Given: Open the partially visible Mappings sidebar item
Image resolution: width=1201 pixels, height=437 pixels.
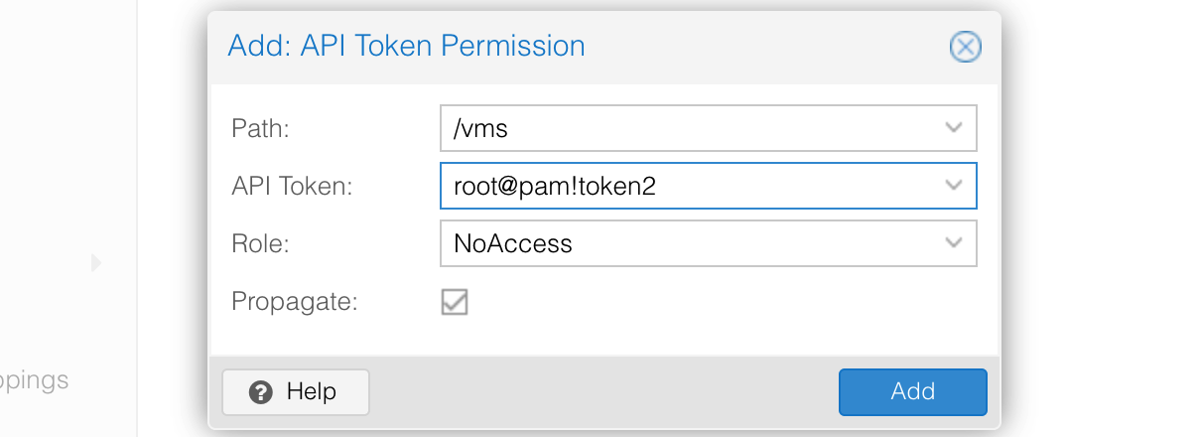Looking at the screenshot, I should tap(35, 379).
